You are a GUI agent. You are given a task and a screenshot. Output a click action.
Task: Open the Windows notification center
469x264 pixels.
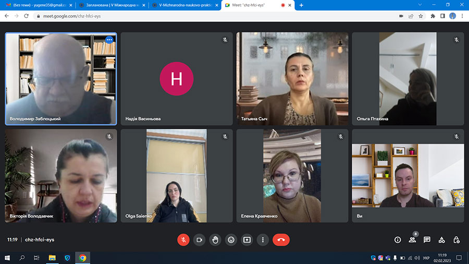[x=459, y=258]
